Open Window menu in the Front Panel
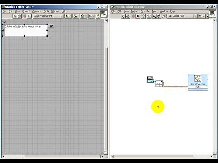The image size is (218, 163). click(x=55, y=11)
